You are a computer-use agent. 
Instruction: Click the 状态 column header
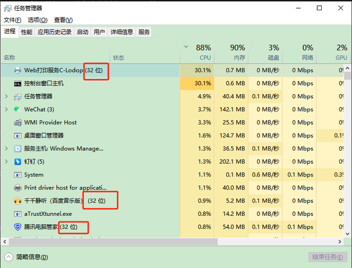145,53
